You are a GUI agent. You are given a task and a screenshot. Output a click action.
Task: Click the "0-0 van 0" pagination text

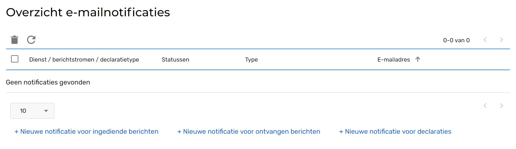coord(456,41)
